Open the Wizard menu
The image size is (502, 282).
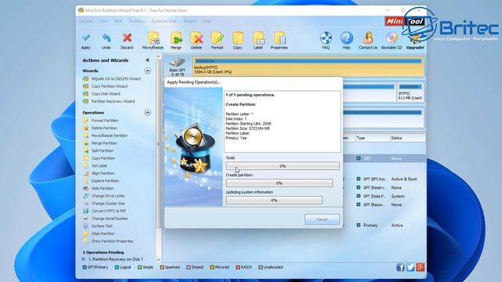(189, 21)
